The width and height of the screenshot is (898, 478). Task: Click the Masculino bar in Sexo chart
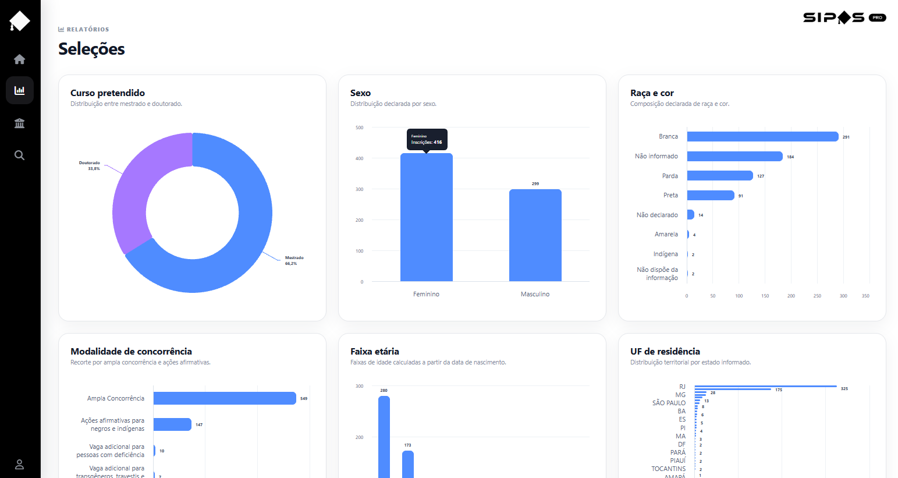tap(535, 235)
